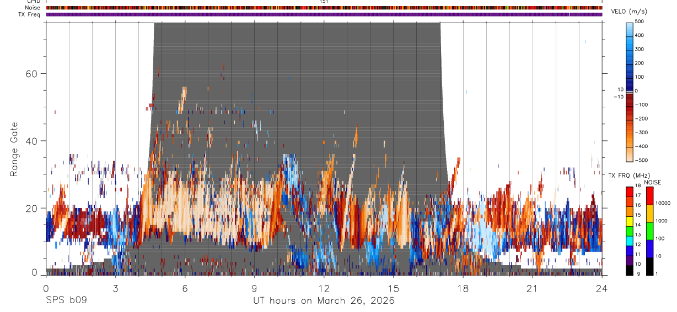Click the -500 label on velocity scale
This screenshot has width=677, height=312.
[x=642, y=160]
